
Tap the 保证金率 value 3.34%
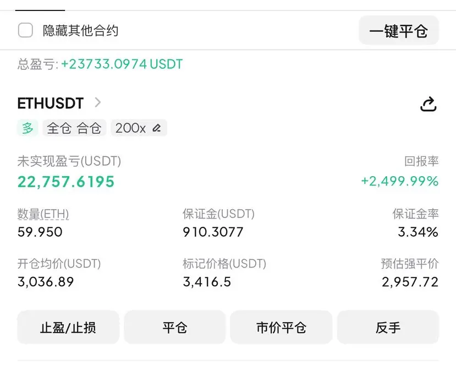418,232
